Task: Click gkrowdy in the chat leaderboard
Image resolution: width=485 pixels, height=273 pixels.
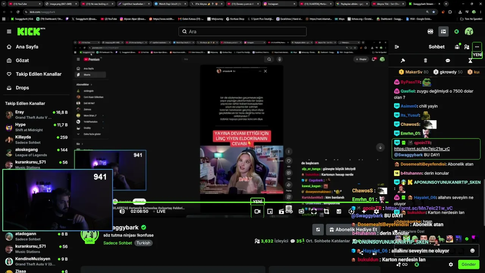Action: [448, 72]
